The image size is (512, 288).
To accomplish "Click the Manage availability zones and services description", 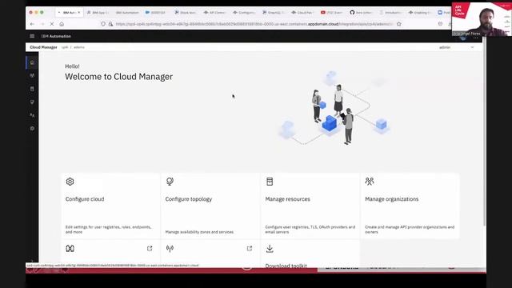I will 199,232.
